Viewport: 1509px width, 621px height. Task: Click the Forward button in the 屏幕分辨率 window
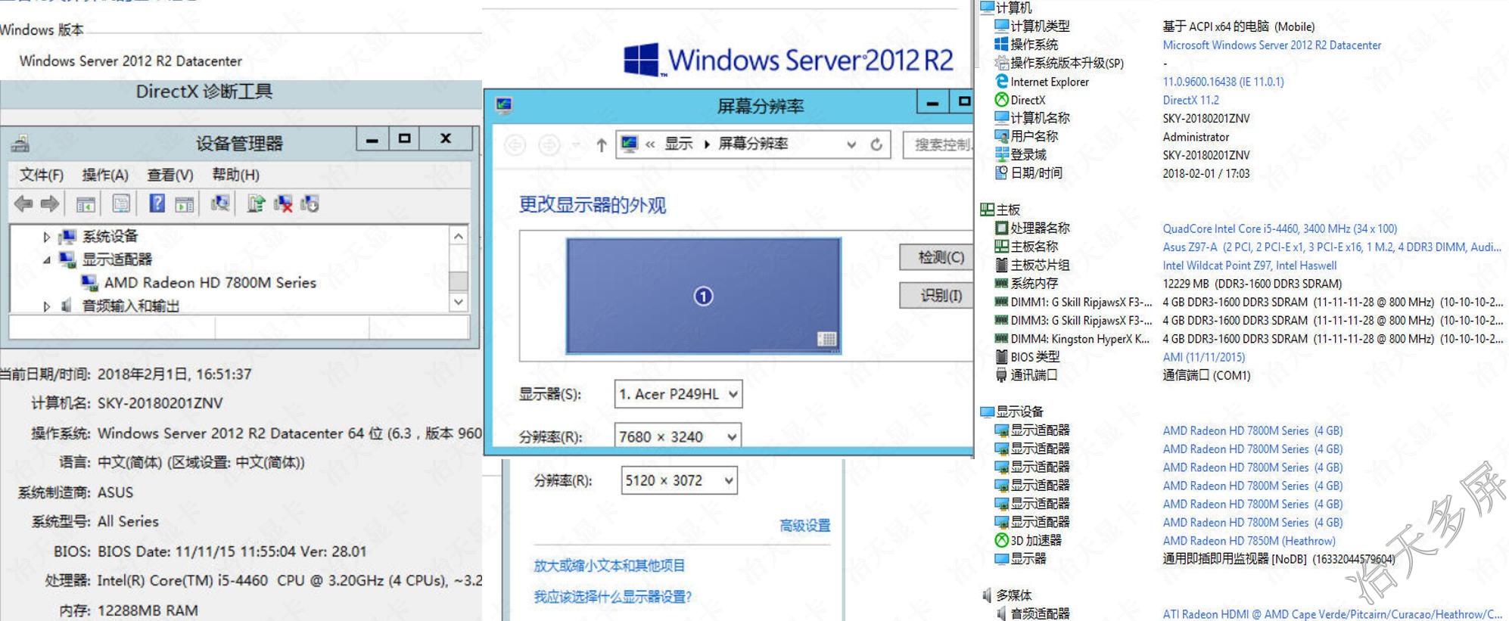(549, 144)
